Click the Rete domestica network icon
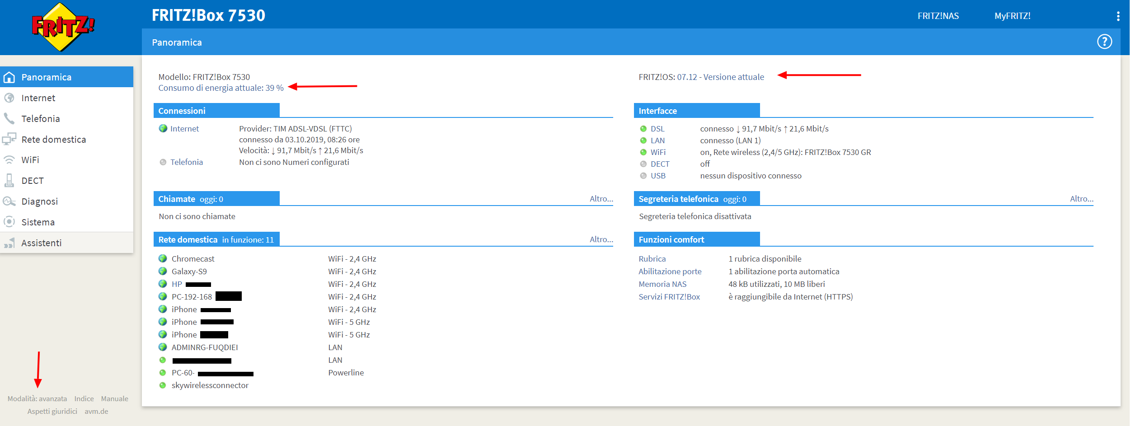This screenshot has width=1136, height=426. point(9,139)
